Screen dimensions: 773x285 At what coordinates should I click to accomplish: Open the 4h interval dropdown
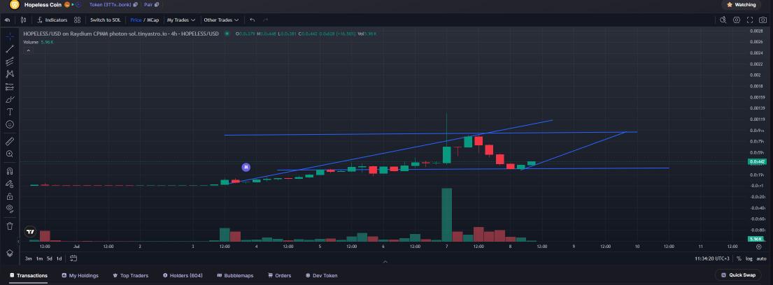(x=8, y=20)
